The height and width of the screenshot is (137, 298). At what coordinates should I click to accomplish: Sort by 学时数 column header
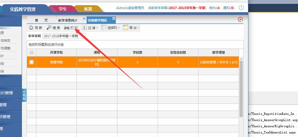pos(137,53)
